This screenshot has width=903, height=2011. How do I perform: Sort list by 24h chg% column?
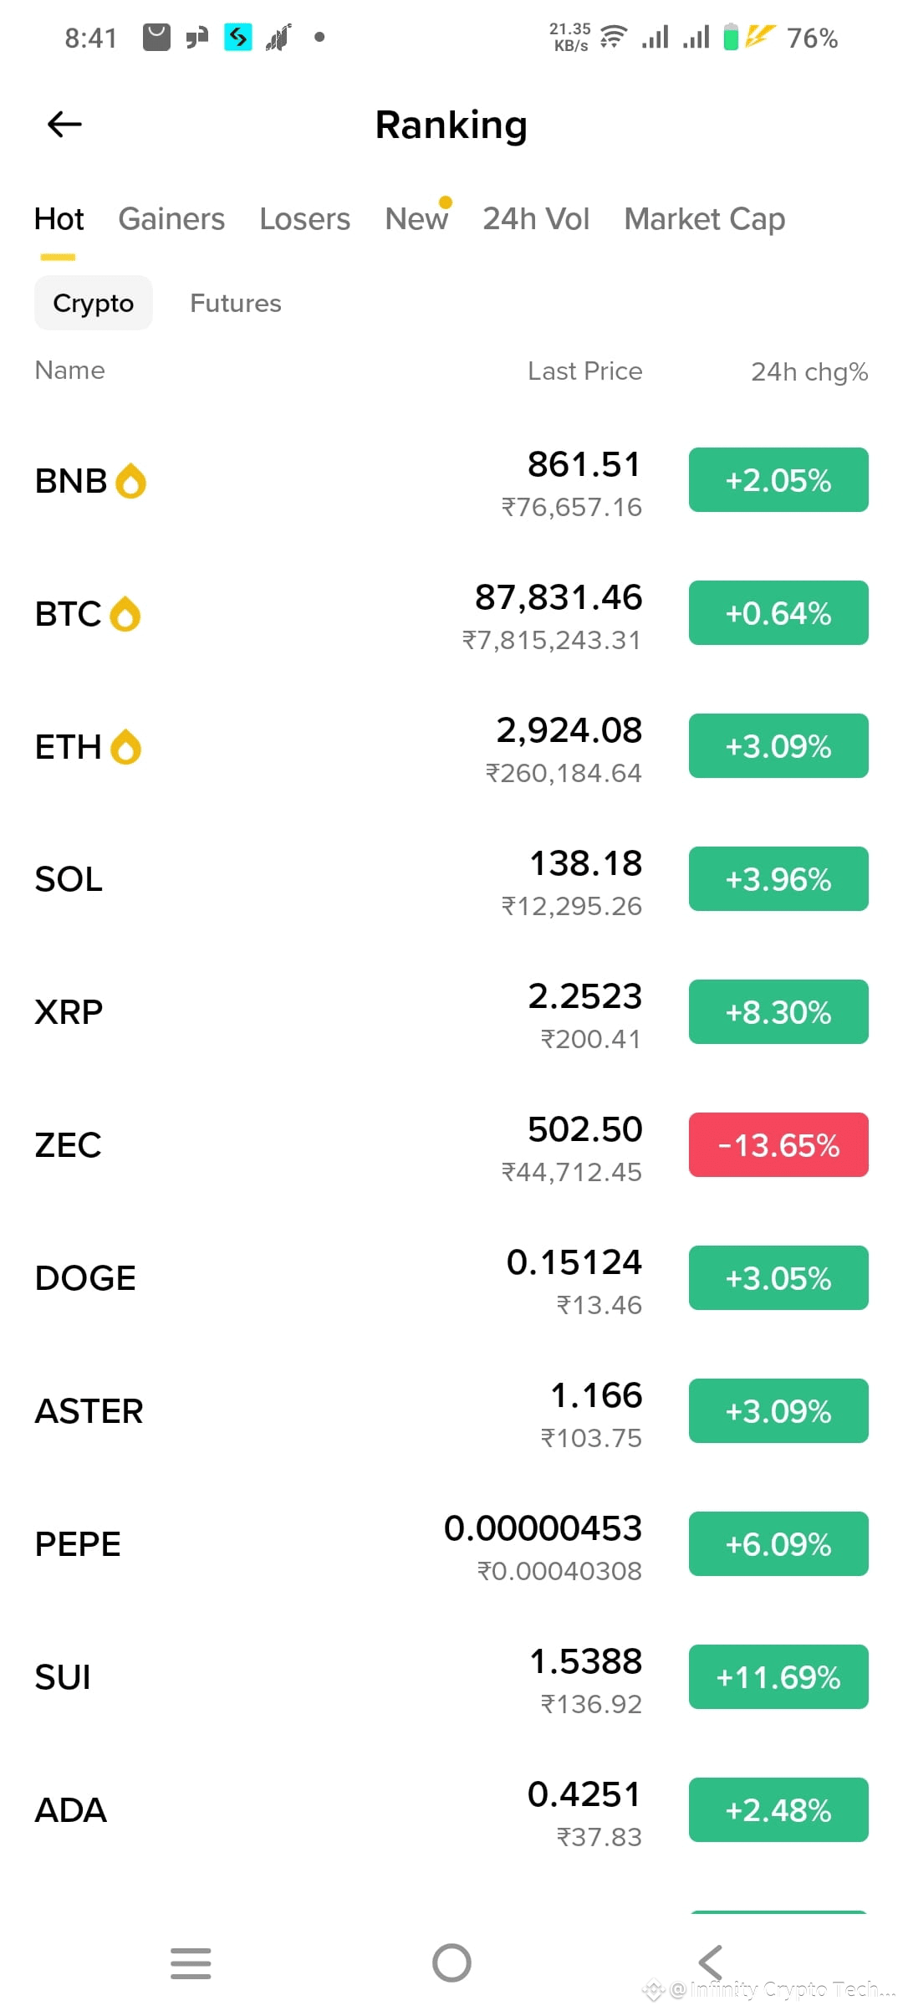(x=809, y=371)
